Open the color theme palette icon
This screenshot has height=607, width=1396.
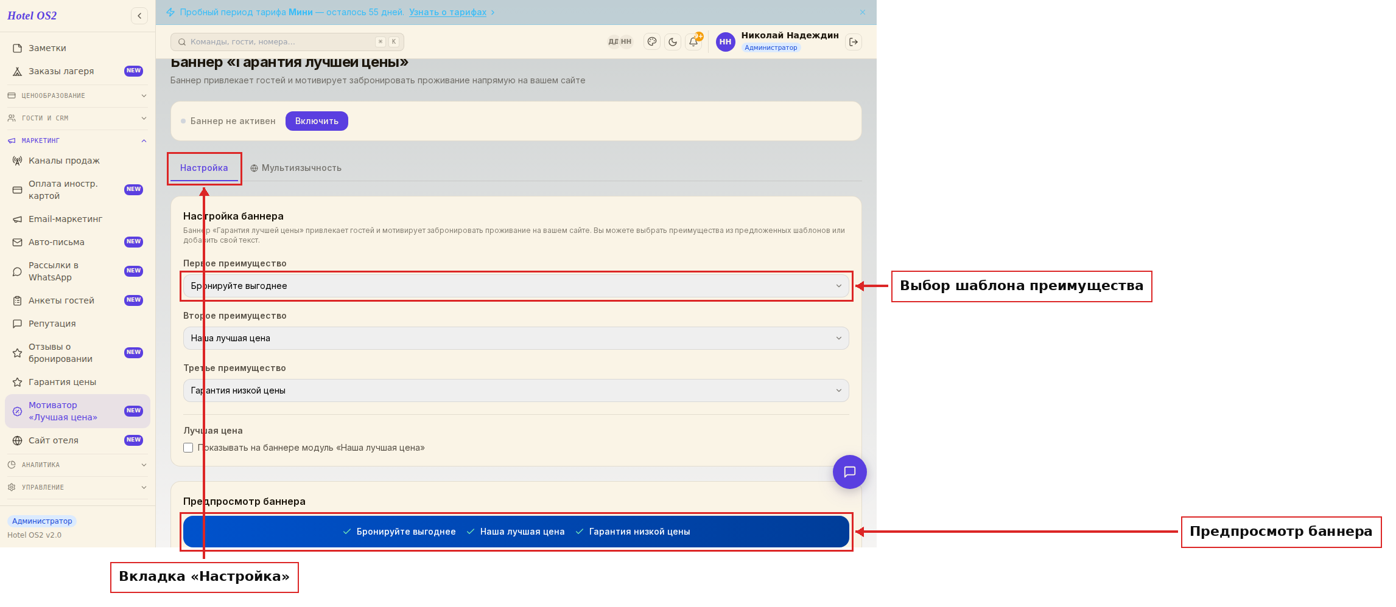[x=652, y=42]
